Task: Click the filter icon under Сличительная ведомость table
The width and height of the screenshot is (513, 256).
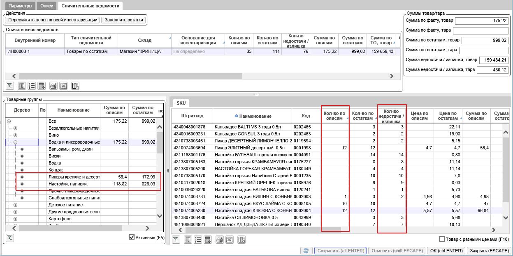Action: coord(10,86)
